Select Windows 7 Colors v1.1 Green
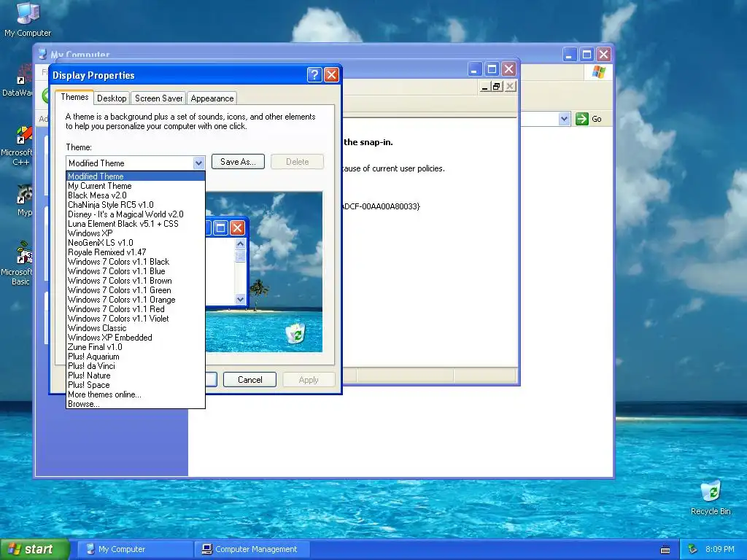This screenshot has height=560, width=747. [135, 290]
